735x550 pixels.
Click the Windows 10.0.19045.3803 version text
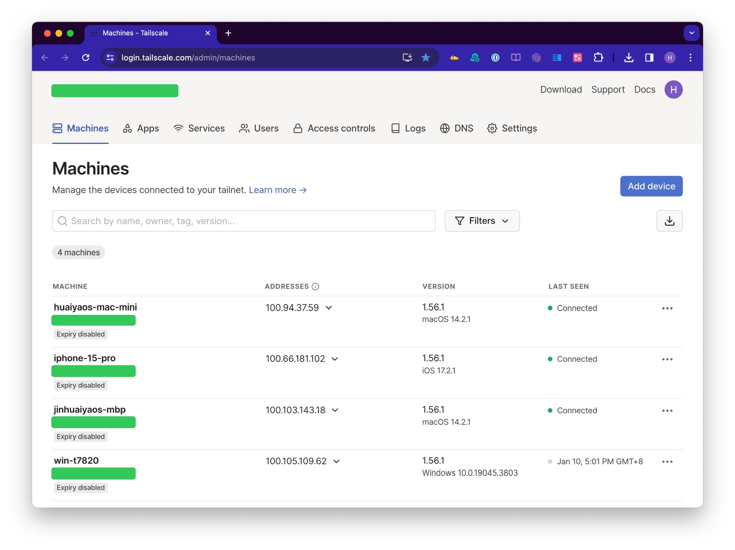[x=470, y=473]
